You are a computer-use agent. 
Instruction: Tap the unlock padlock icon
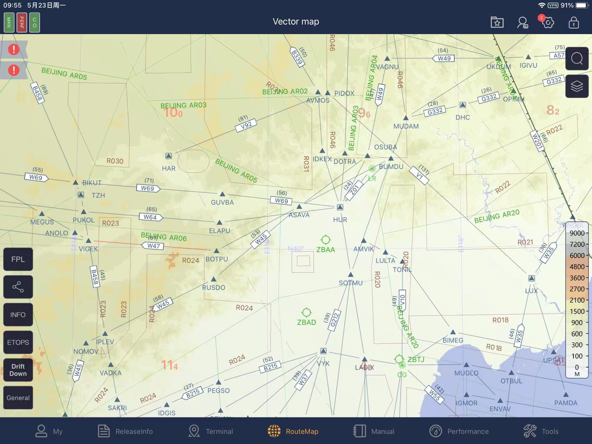574,23
